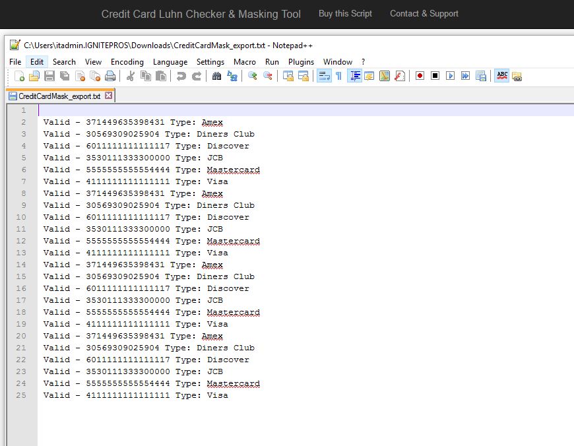This screenshot has height=446, width=574.
Task: Click the Function list icon
Action: pos(400,76)
